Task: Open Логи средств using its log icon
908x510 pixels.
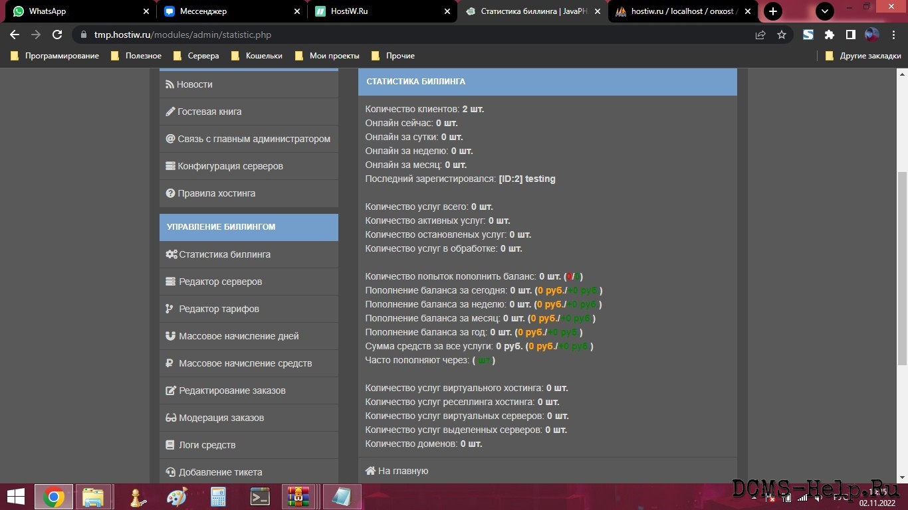Action: 171,445
